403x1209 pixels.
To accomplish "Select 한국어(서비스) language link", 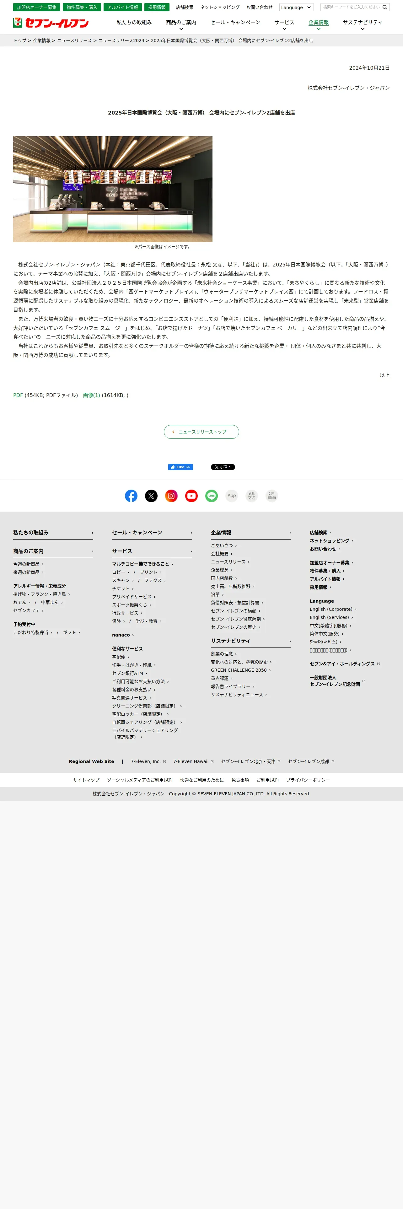I will 325,642.
